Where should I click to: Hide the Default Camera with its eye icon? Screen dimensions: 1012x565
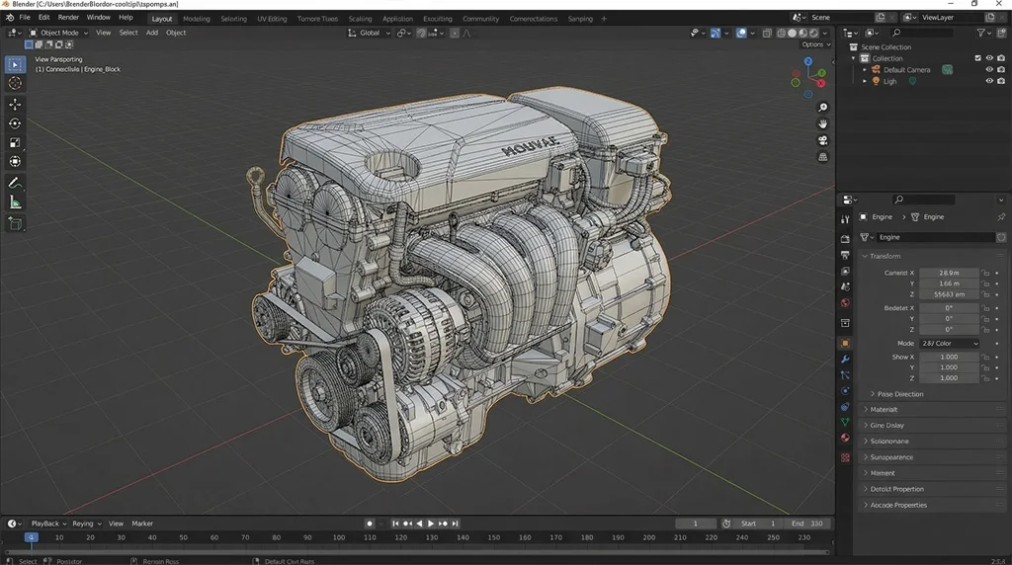tap(988, 70)
